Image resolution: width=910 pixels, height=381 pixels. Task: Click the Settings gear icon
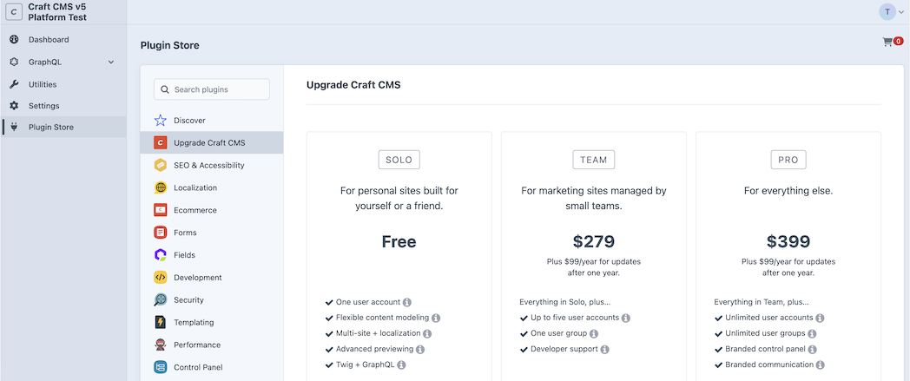point(15,106)
